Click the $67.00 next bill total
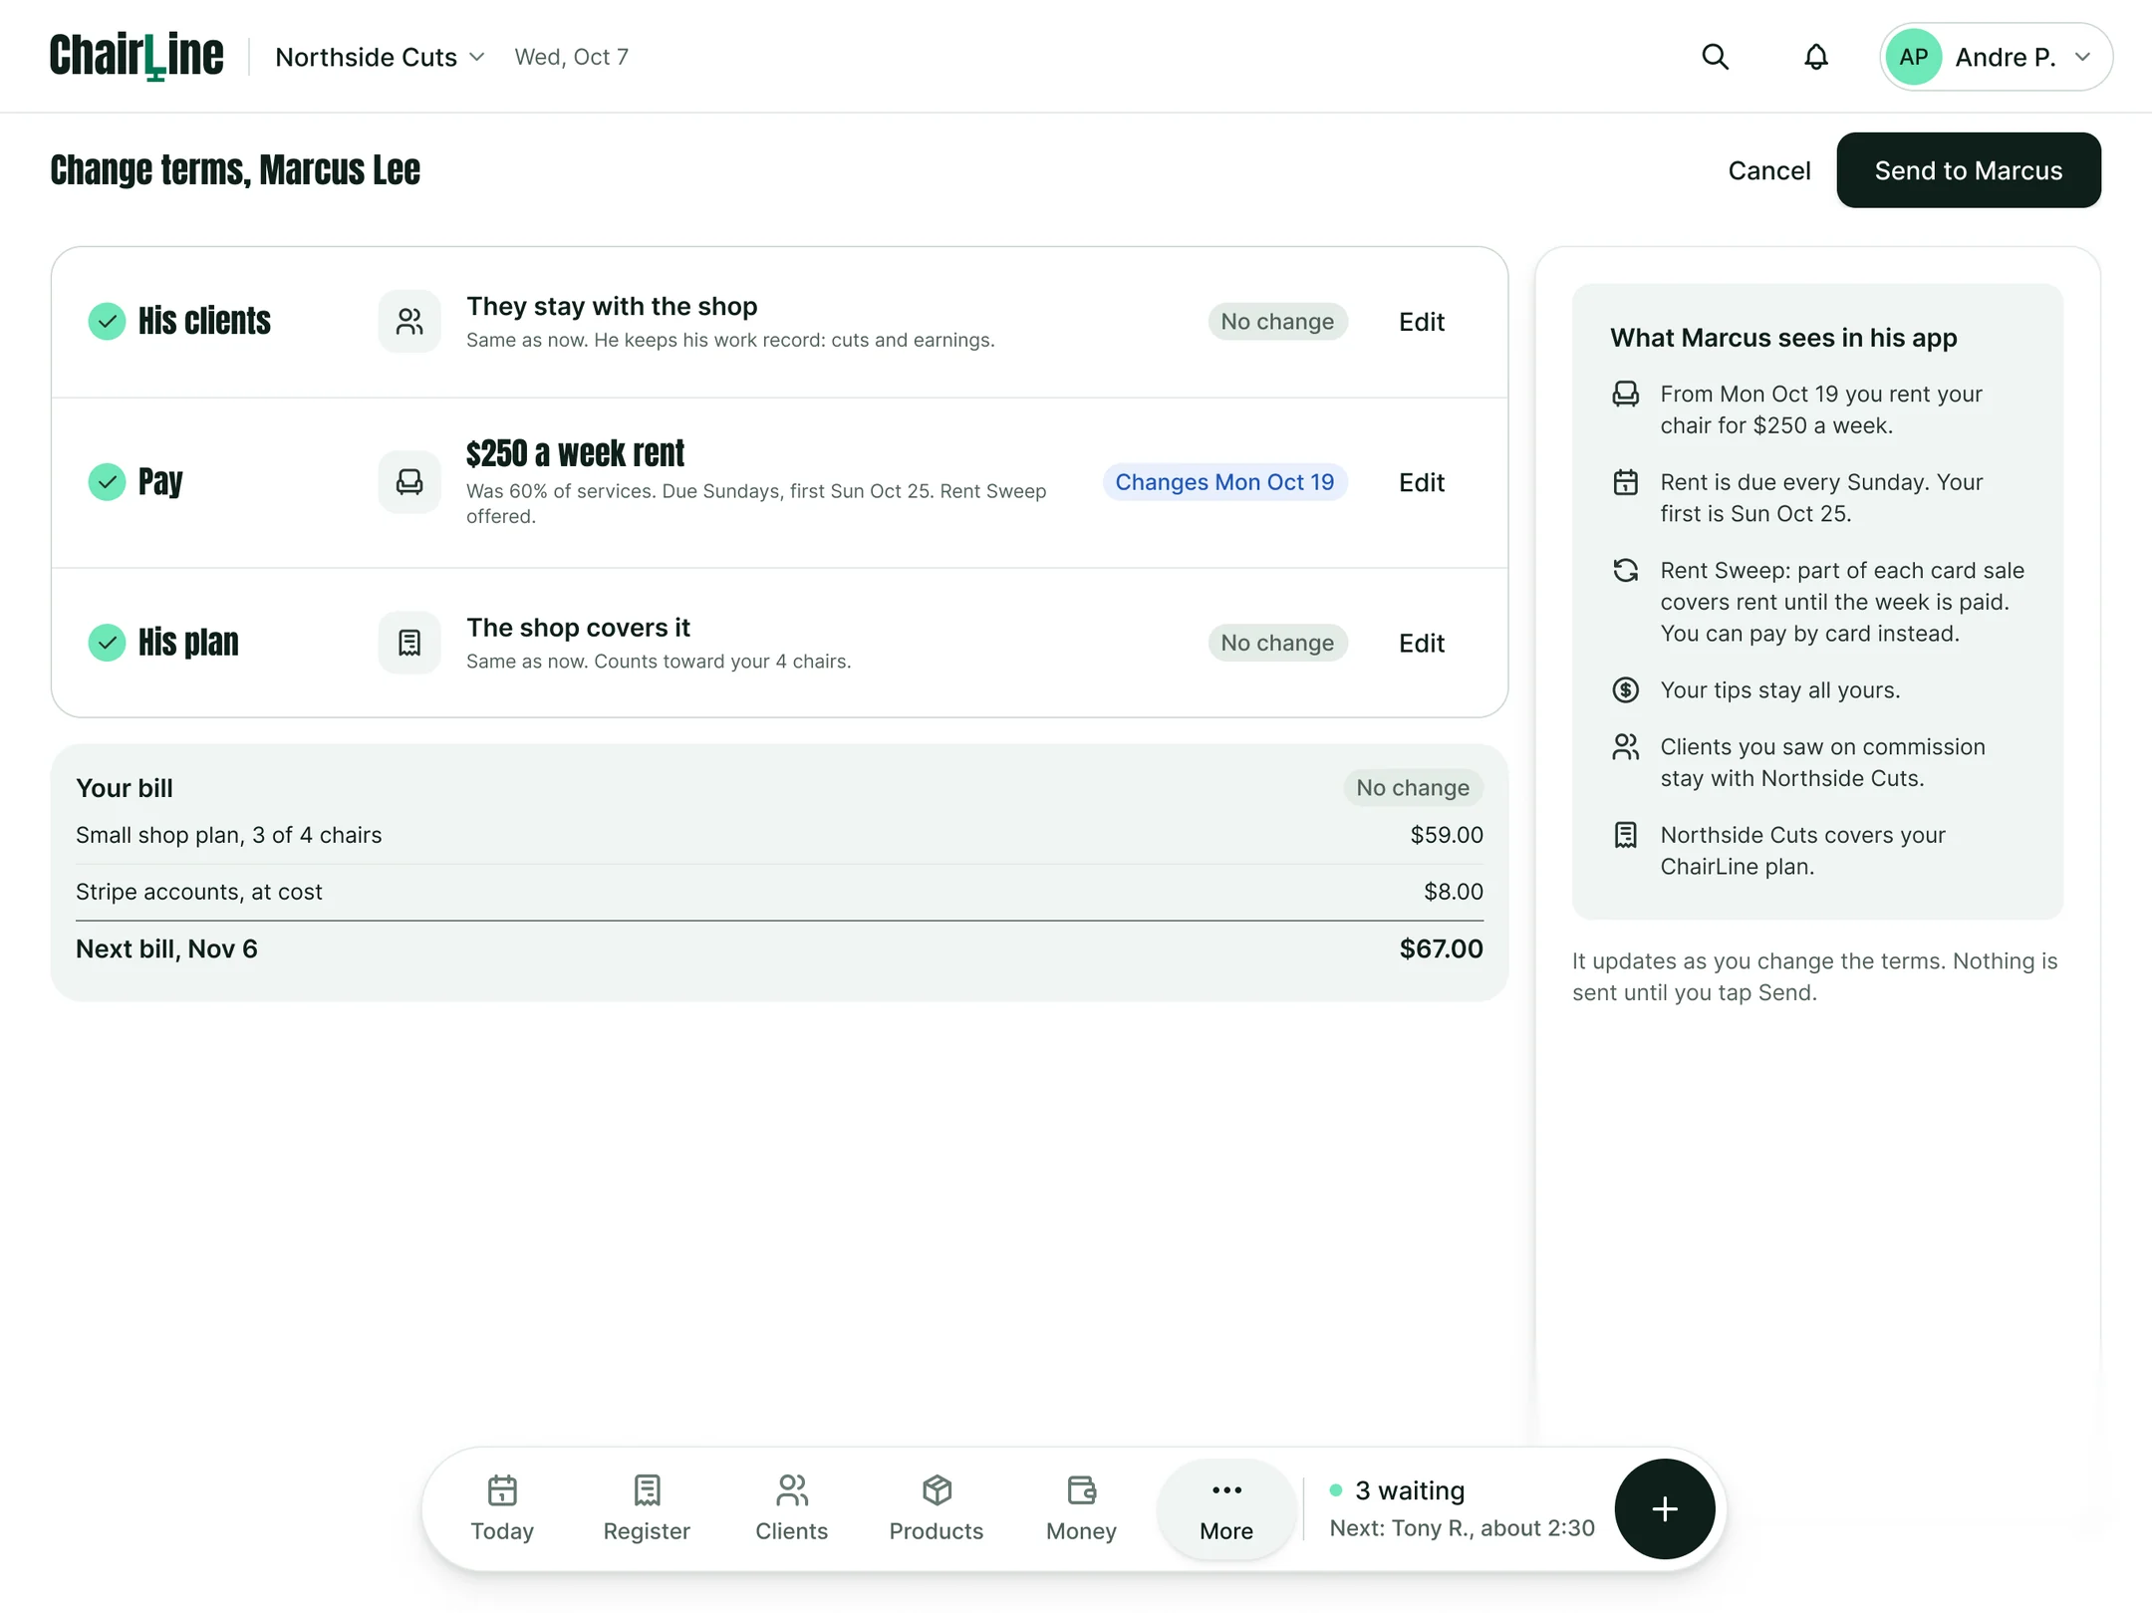The height and width of the screenshot is (1613, 2152). point(1441,948)
